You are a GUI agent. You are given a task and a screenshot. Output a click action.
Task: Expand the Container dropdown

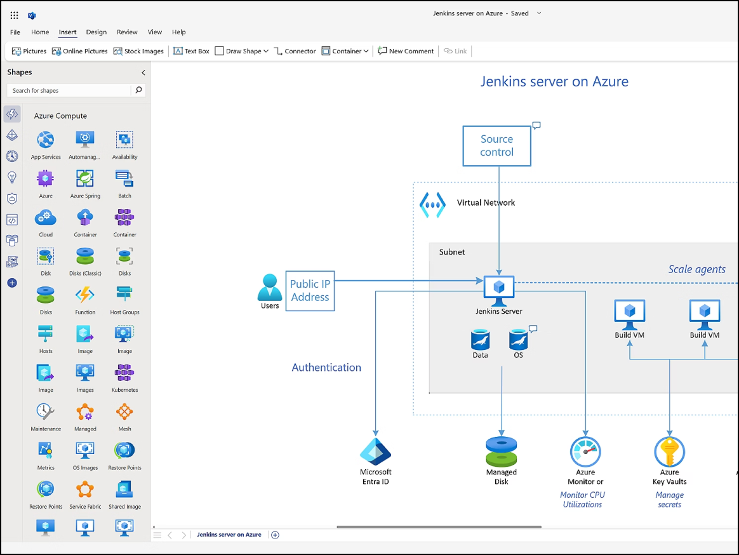tap(366, 51)
